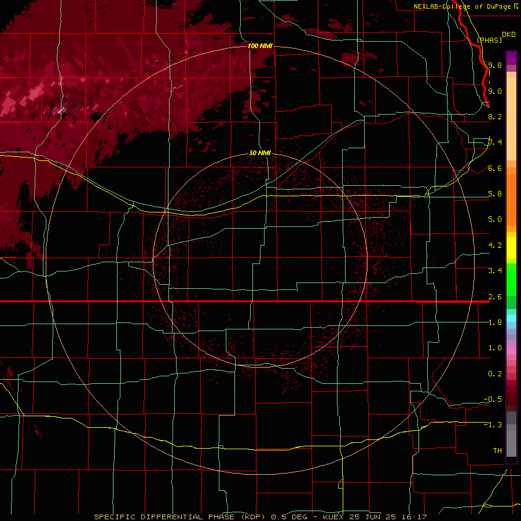The image size is (521, 521).
Task: Click the 4.2 value on the scale
Action: click(495, 245)
